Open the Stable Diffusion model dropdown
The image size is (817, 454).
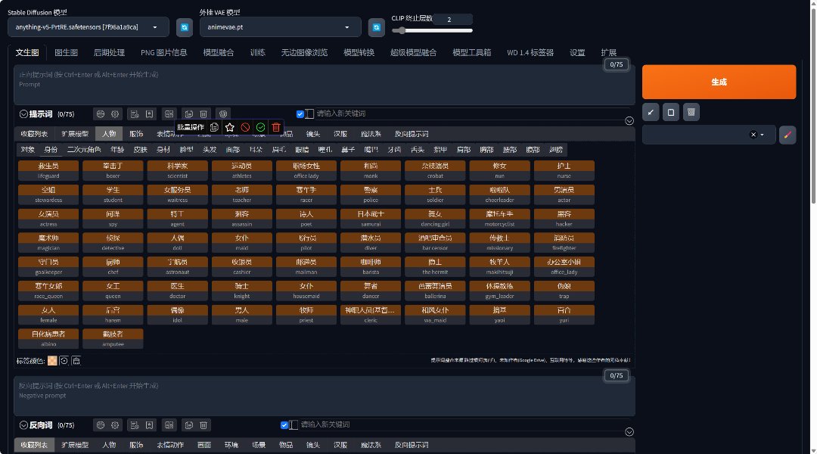87,27
